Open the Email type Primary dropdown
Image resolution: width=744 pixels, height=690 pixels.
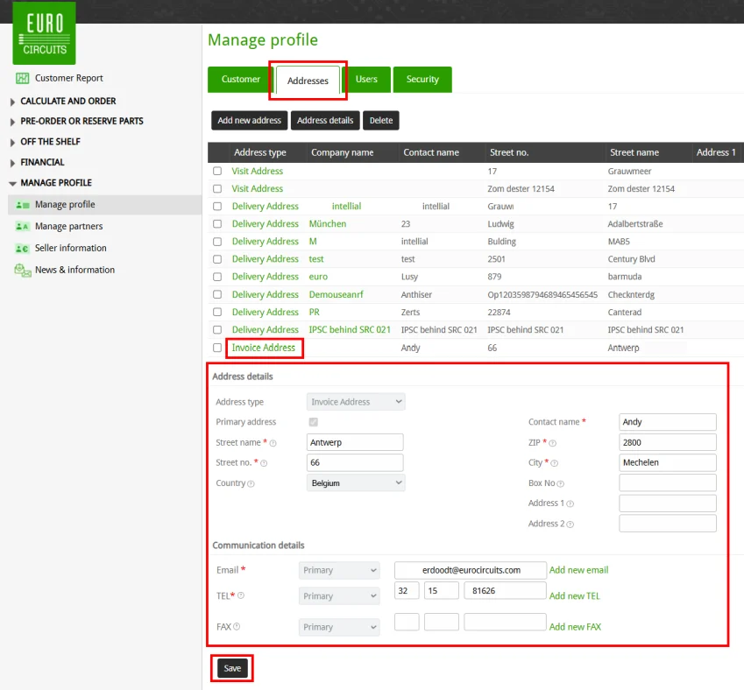(x=339, y=570)
